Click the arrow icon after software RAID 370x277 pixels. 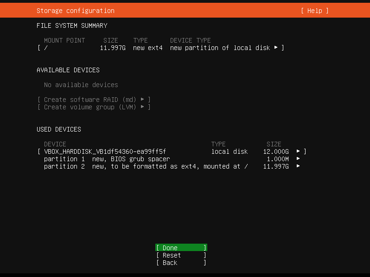[x=142, y=100]
